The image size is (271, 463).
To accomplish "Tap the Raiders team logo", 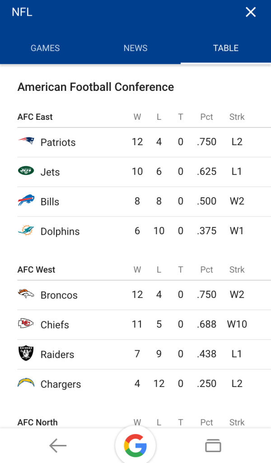I will click(x=26, y=353).
